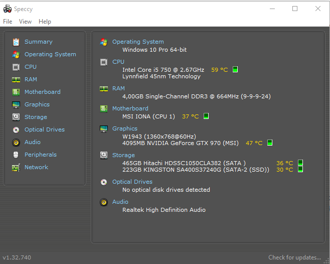Click the "4,00GB Single-Channel DDR3" RAM line

[x=197, y=96]
